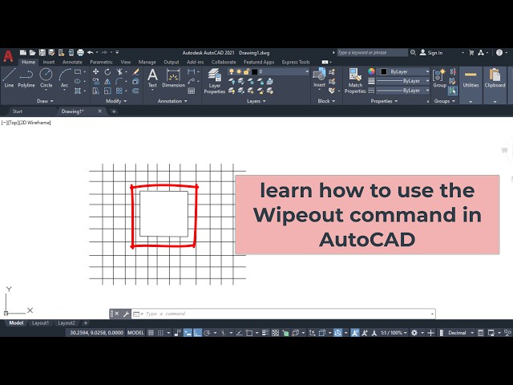Open Layer Properties manager
Viewport: 513px width, 385px height.
coord(214,81)
